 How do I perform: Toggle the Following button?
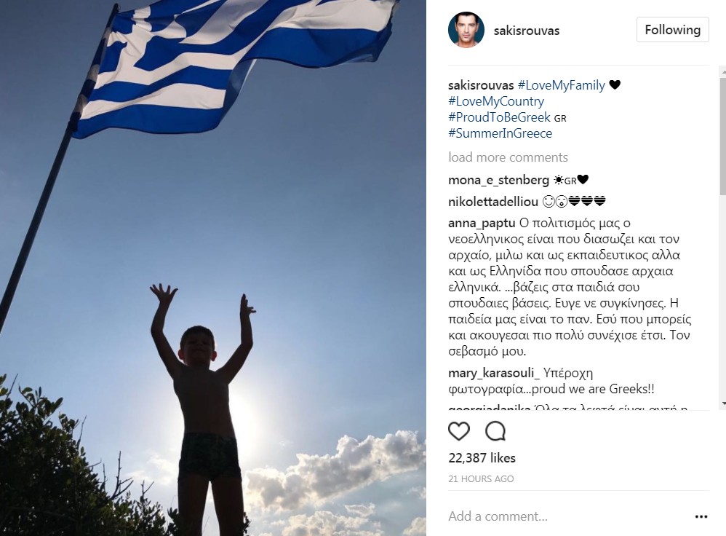coord(672,30)
